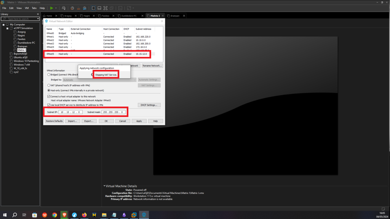Click the Export button

[89, 121]
